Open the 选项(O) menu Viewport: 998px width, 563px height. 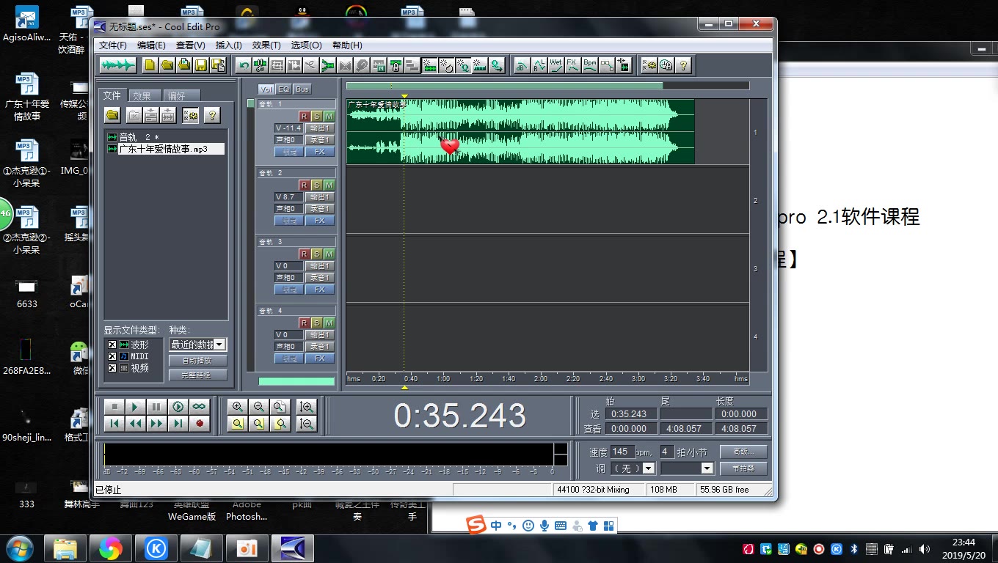pyautogui.click(x=306, y=45)
